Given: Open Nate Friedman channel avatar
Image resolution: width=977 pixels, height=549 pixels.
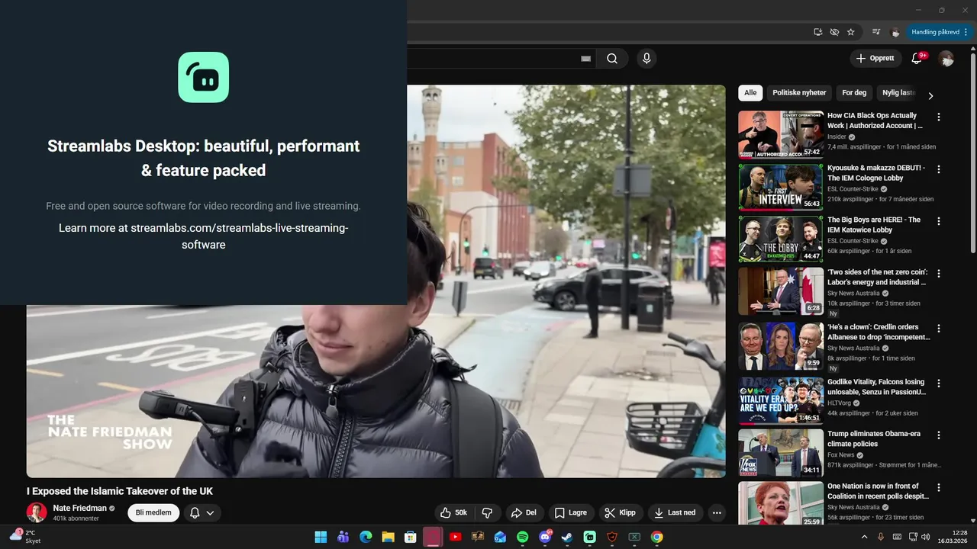Looking at the screenshot, I should pos(37,512).
